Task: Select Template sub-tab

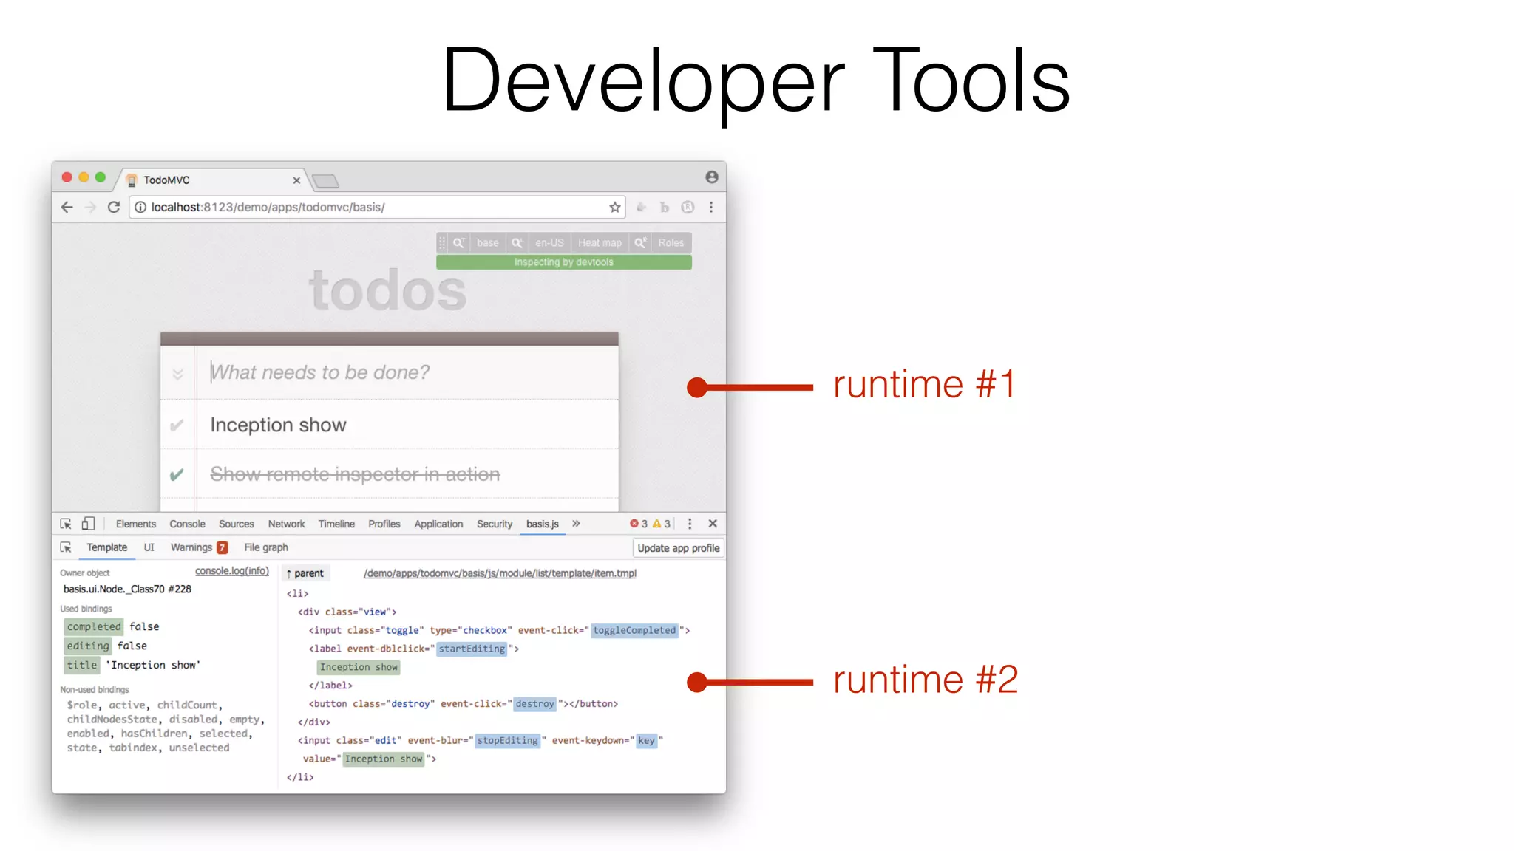Action: point(107,547)
